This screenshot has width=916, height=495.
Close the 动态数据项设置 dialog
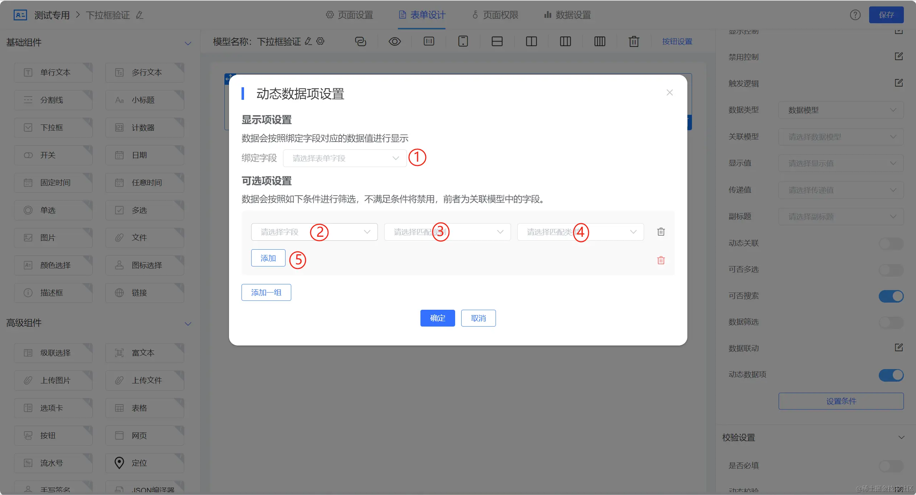coord(669,93)
